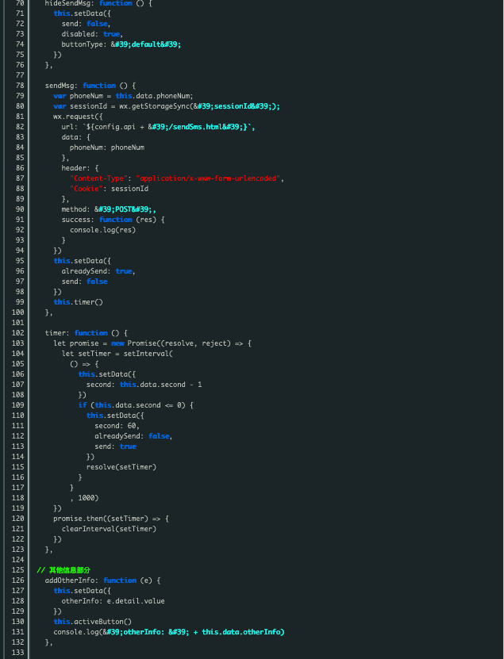Place cursor on this.timer() call

click(78, 302)
